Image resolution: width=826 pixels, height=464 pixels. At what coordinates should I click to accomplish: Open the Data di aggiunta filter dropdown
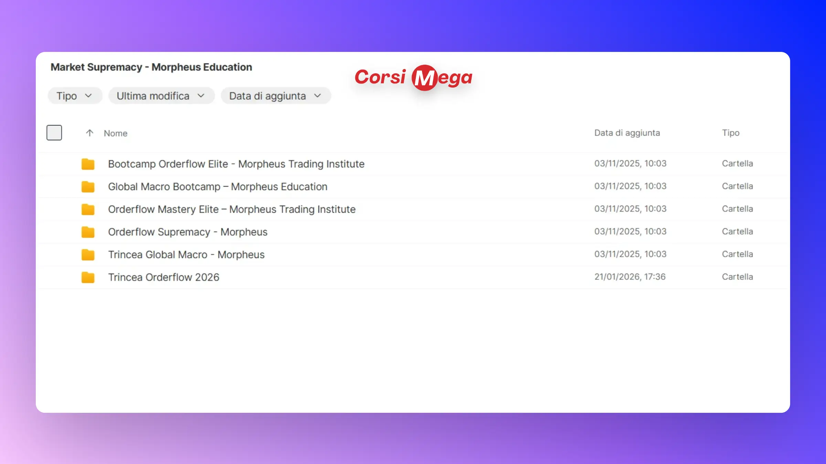pos(275,96)
